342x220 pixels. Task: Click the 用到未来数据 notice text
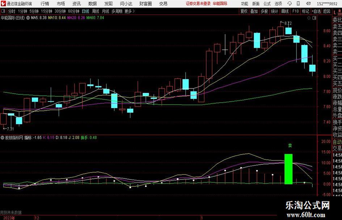point(11,212)
